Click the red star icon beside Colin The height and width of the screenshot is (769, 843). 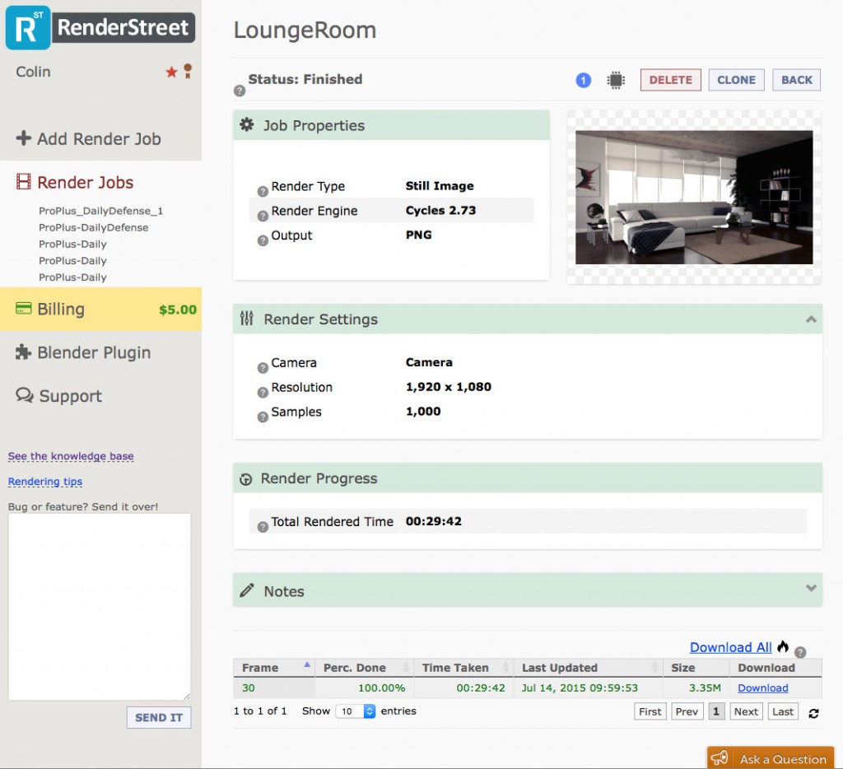171,72
